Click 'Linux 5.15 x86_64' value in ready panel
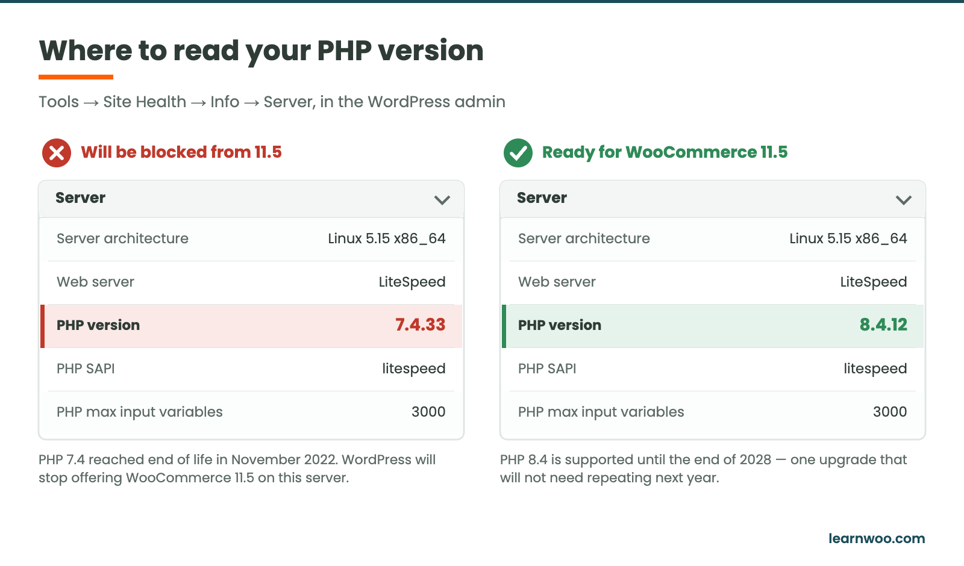The image size is (964, 566). coord(848,238)
